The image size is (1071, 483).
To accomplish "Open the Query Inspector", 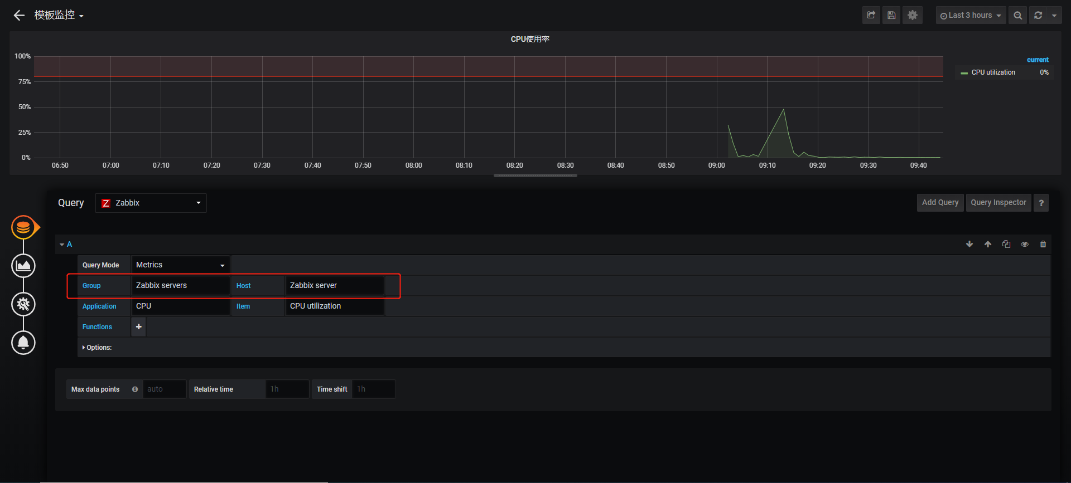I will coord(998,203).
